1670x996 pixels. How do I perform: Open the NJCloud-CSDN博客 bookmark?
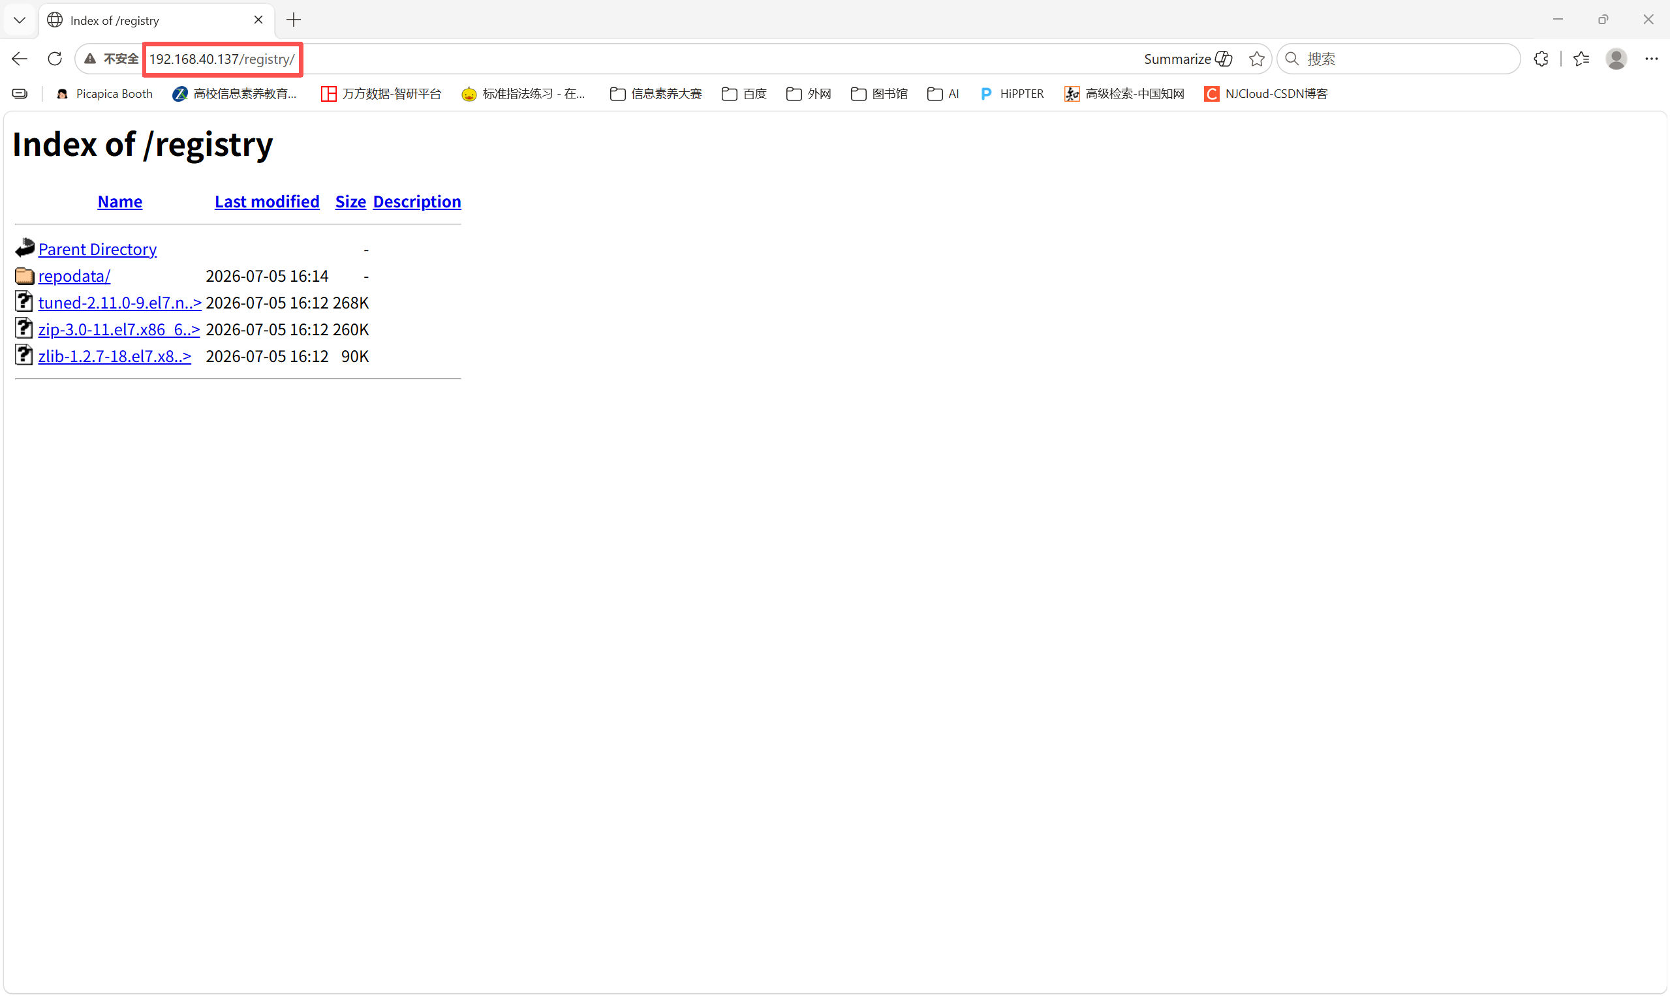pyautogui.click(x=1266, y=94)
